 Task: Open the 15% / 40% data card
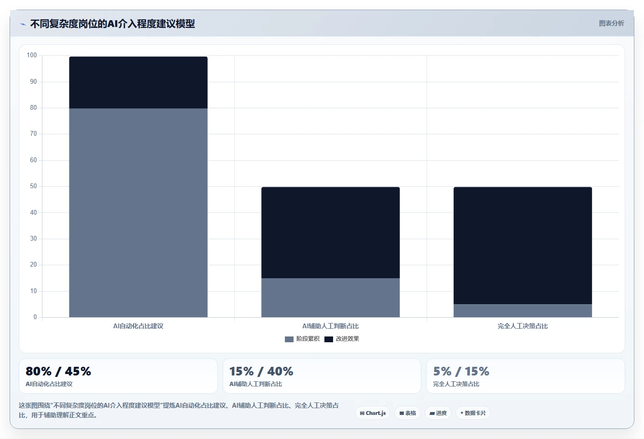pyautogui.click(x=322, y=376)
